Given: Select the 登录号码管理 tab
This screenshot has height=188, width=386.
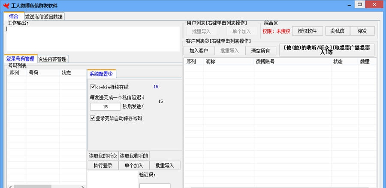Looking at the screenshot, I should pos(20,59).
